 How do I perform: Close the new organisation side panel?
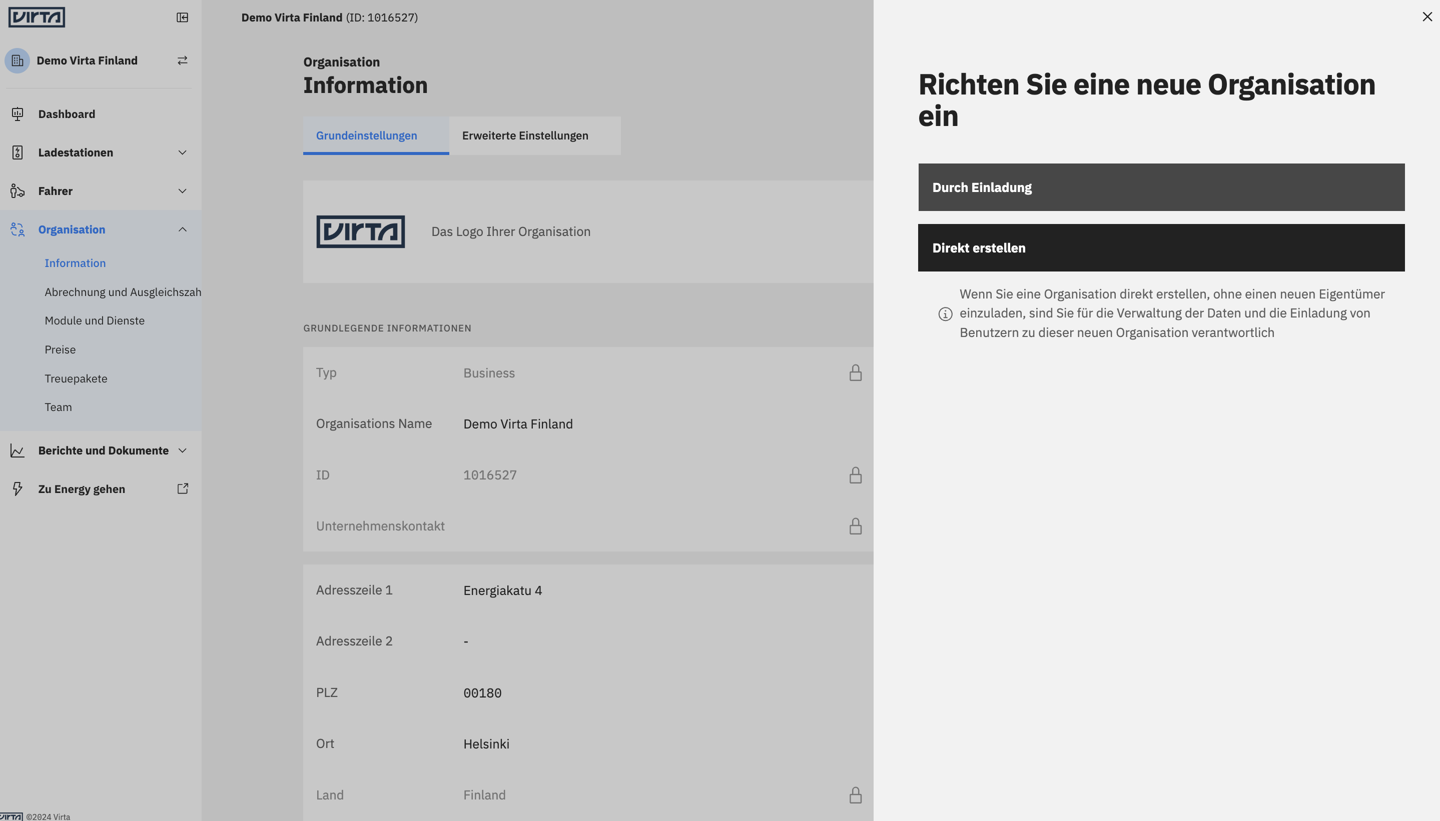pos(1427,17)
